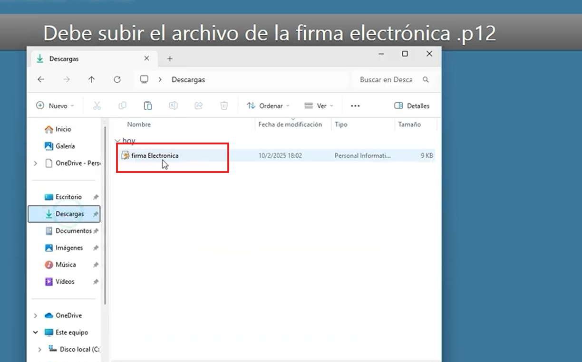Expand the OneDrive tree node

point(36,315)
